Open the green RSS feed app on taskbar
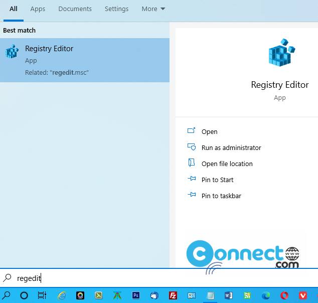The height and width of the screenshot is (303, 318). (247, 295)
